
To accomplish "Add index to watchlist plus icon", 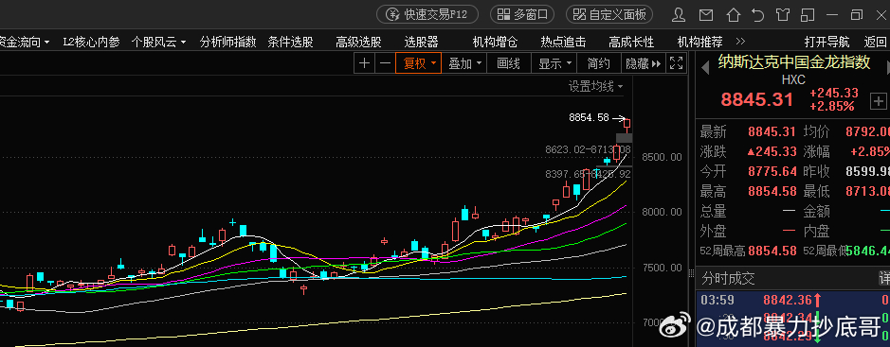I will pos(878,101).
